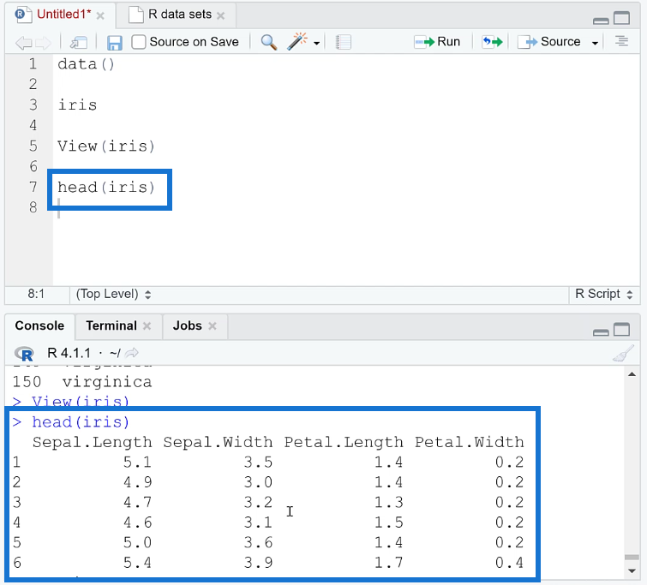Clear console with the broom icon
This screenshot has width=647, height=585.
623,354
